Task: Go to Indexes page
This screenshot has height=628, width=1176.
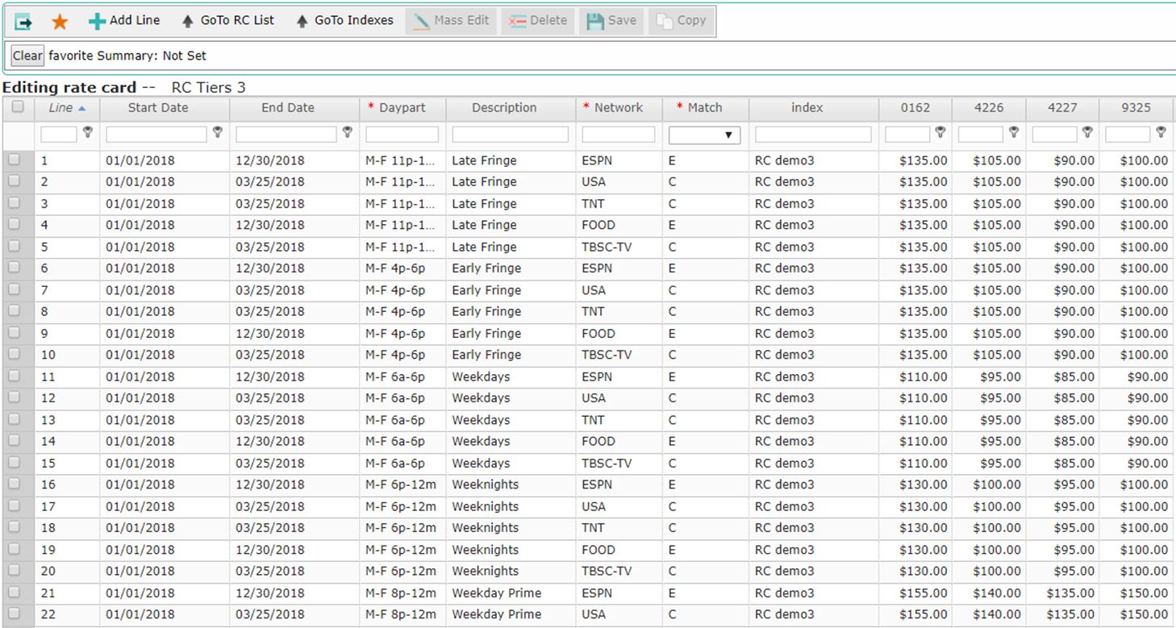Action: coord(344,21)
